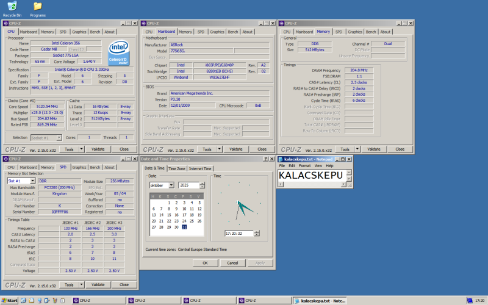
Task: Open the Format menu in Notepad
Action: tap(304, 165)
